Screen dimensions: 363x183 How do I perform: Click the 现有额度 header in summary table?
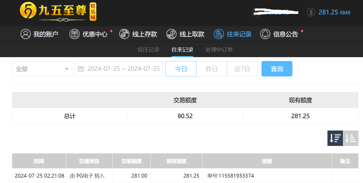[300, 100]
